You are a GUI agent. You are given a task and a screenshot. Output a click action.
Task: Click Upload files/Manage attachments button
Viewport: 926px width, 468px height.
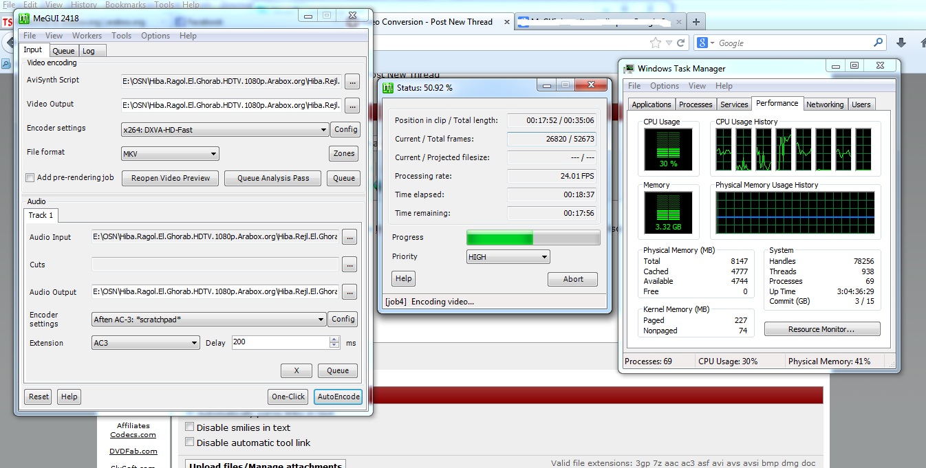[266, 465]
